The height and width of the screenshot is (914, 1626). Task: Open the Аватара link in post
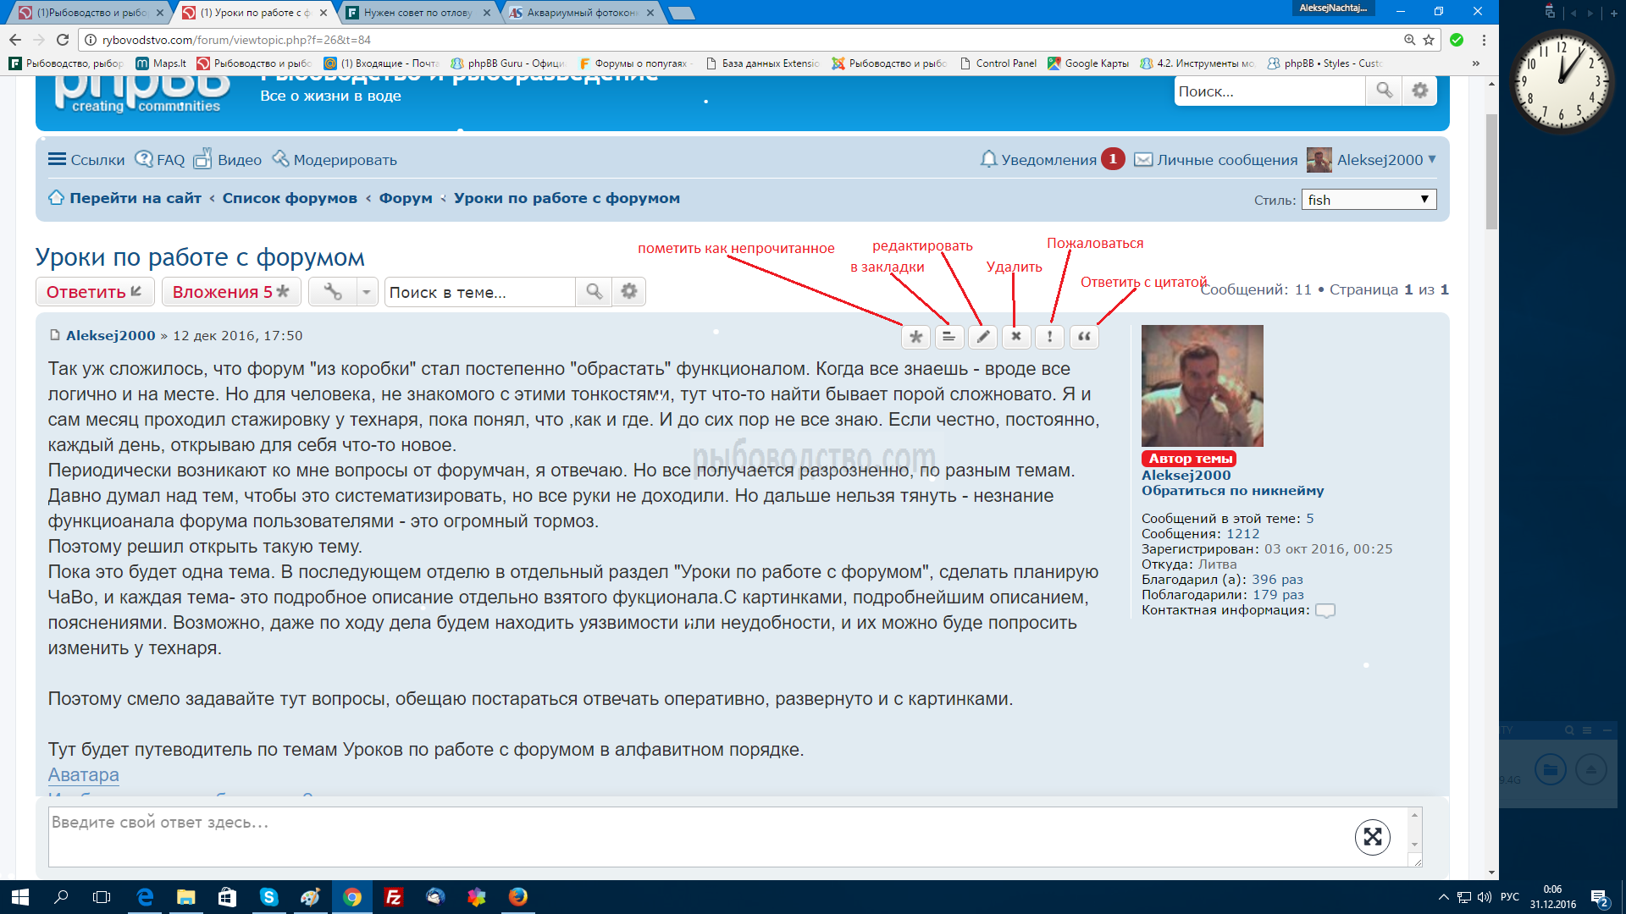83,774
